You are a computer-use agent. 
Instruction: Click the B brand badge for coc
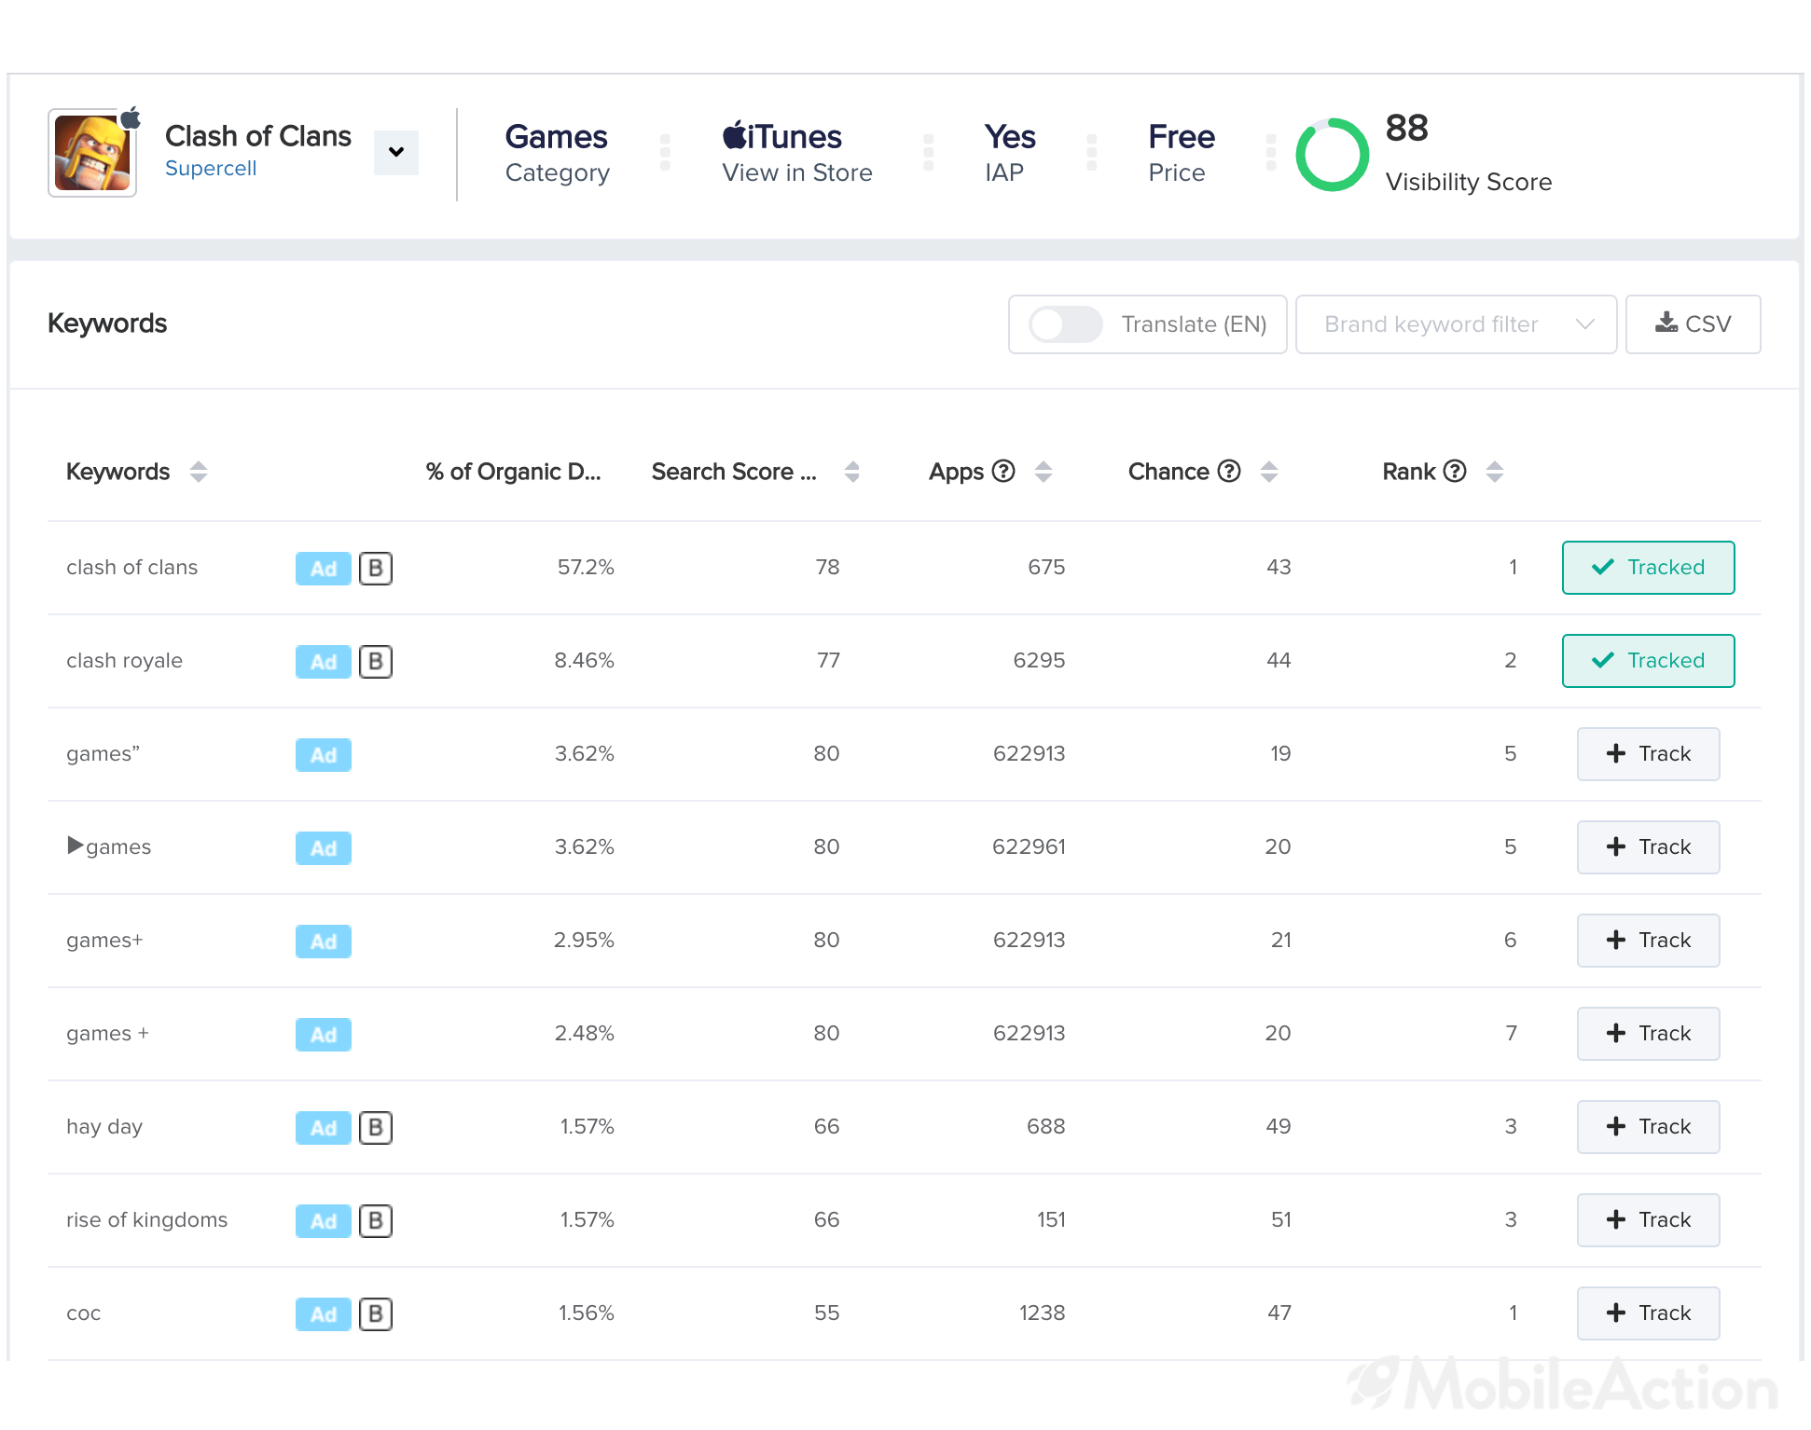point(376,1313)
